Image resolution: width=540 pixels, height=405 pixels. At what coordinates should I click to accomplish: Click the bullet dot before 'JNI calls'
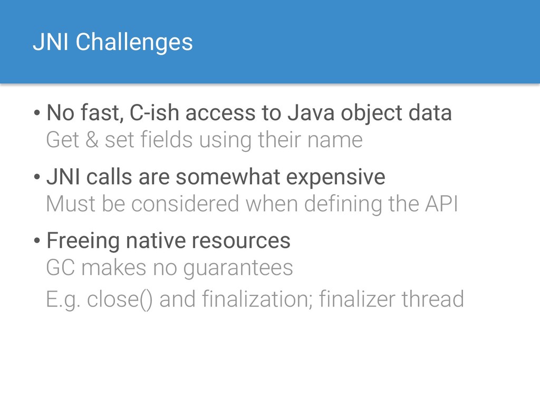(37, 177)
